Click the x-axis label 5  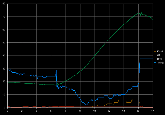[x=51, y=111]
